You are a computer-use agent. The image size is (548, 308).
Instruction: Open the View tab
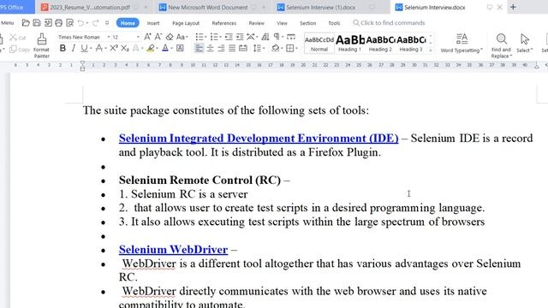coord(282,23)
